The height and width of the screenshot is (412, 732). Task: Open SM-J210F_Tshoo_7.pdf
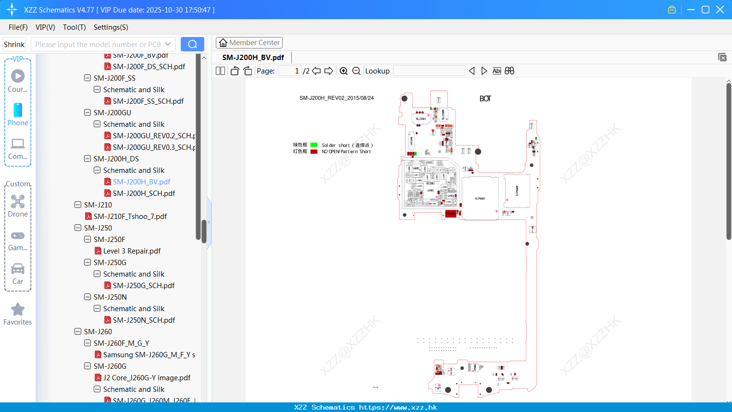coord(130,216)
